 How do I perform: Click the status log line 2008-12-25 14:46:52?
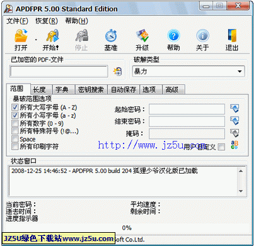coord(105,171)
